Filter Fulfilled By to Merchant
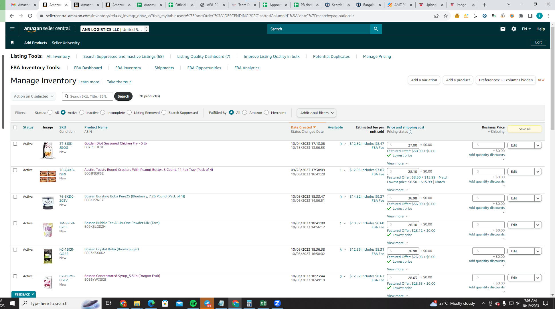Screen dimensions: 555x309 coord(266,112)
